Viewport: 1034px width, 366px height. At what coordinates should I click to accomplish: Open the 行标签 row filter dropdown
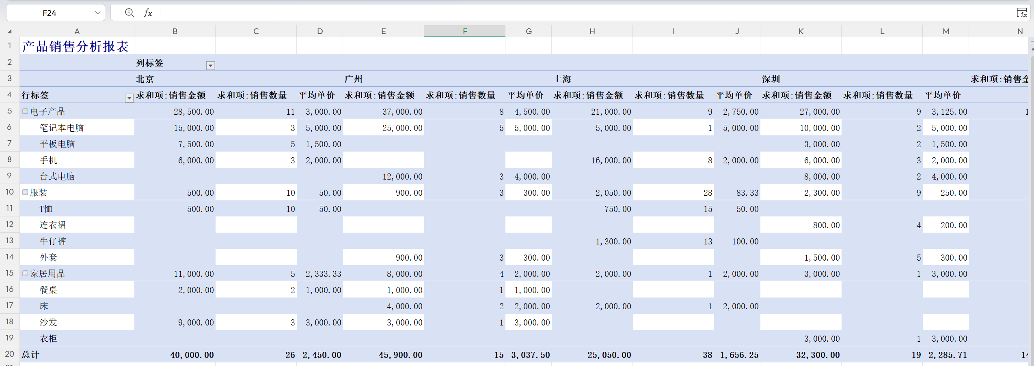129,98
